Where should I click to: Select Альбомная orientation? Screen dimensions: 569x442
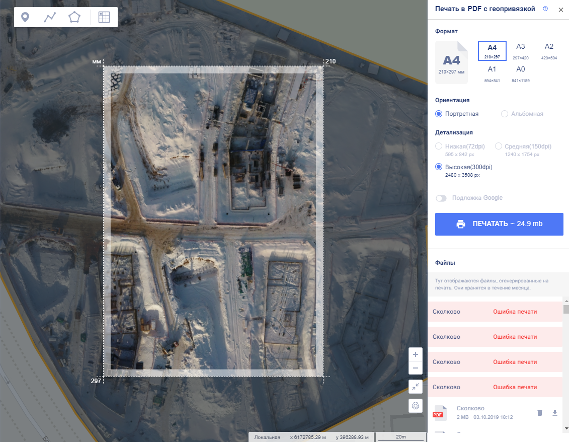pyautogui.click(x=505, y=114)
